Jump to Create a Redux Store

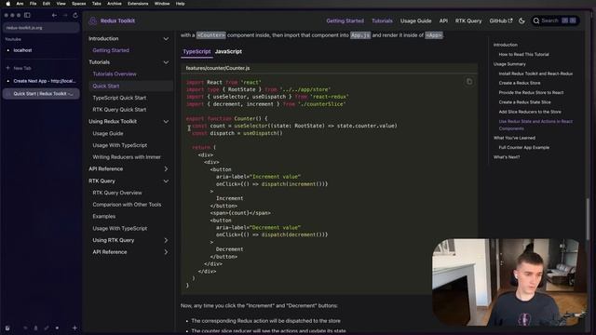click(x=520, y=83)
